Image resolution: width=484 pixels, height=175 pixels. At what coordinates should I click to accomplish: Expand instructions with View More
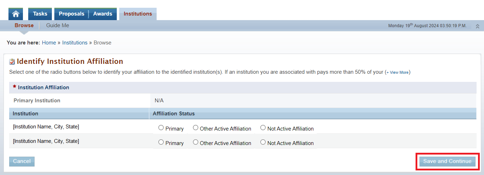398,72
